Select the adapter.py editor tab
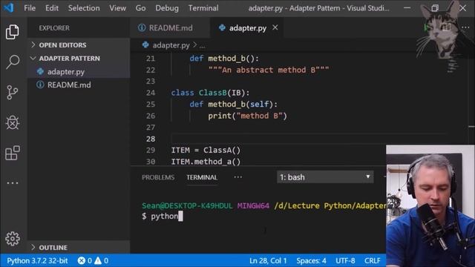 247,28
